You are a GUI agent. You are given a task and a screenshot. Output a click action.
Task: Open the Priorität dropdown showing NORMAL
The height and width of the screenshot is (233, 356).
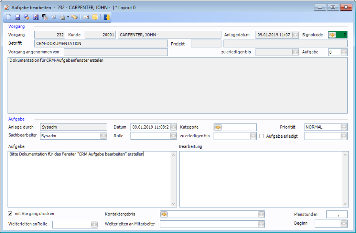coord(344,127)
